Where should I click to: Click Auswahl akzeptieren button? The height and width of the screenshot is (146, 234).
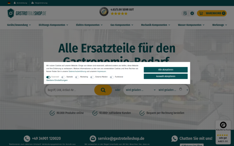(x=166, y=76)
